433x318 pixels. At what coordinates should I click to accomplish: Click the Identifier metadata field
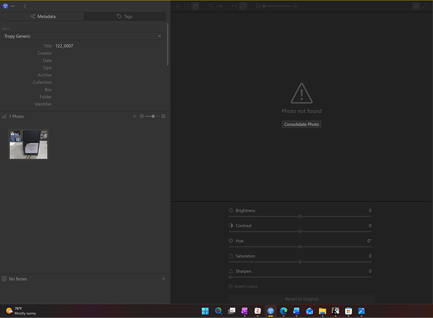(109, 104)
